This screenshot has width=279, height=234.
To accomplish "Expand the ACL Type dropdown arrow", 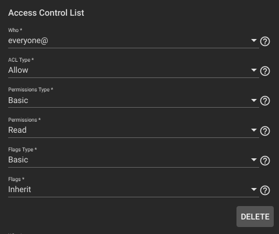I will coord(254,70).
